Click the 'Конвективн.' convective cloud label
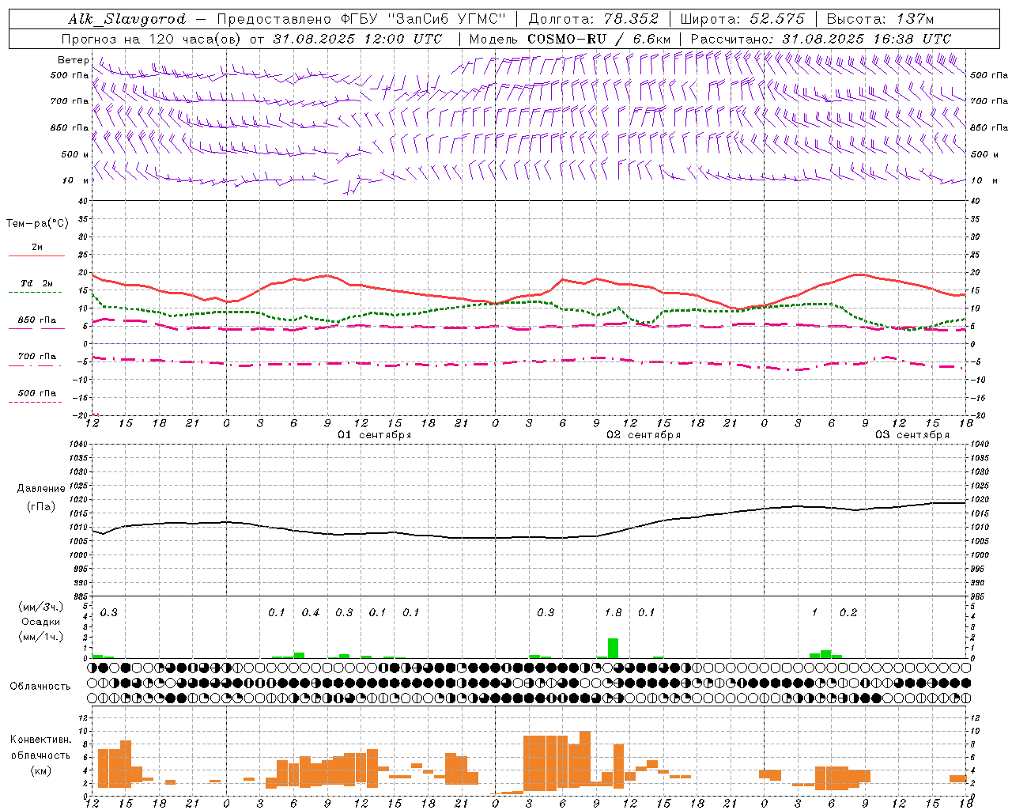 point(41,740)
